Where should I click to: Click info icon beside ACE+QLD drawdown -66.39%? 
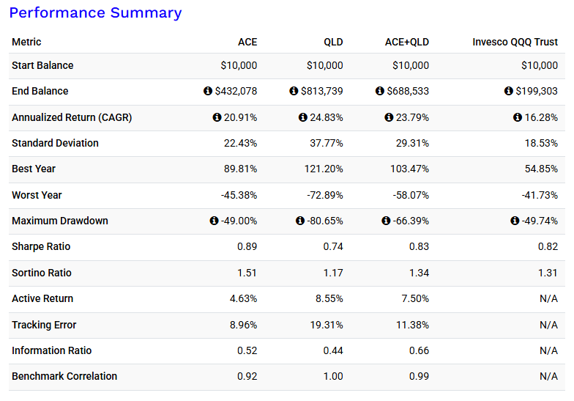tap(386, 220)
